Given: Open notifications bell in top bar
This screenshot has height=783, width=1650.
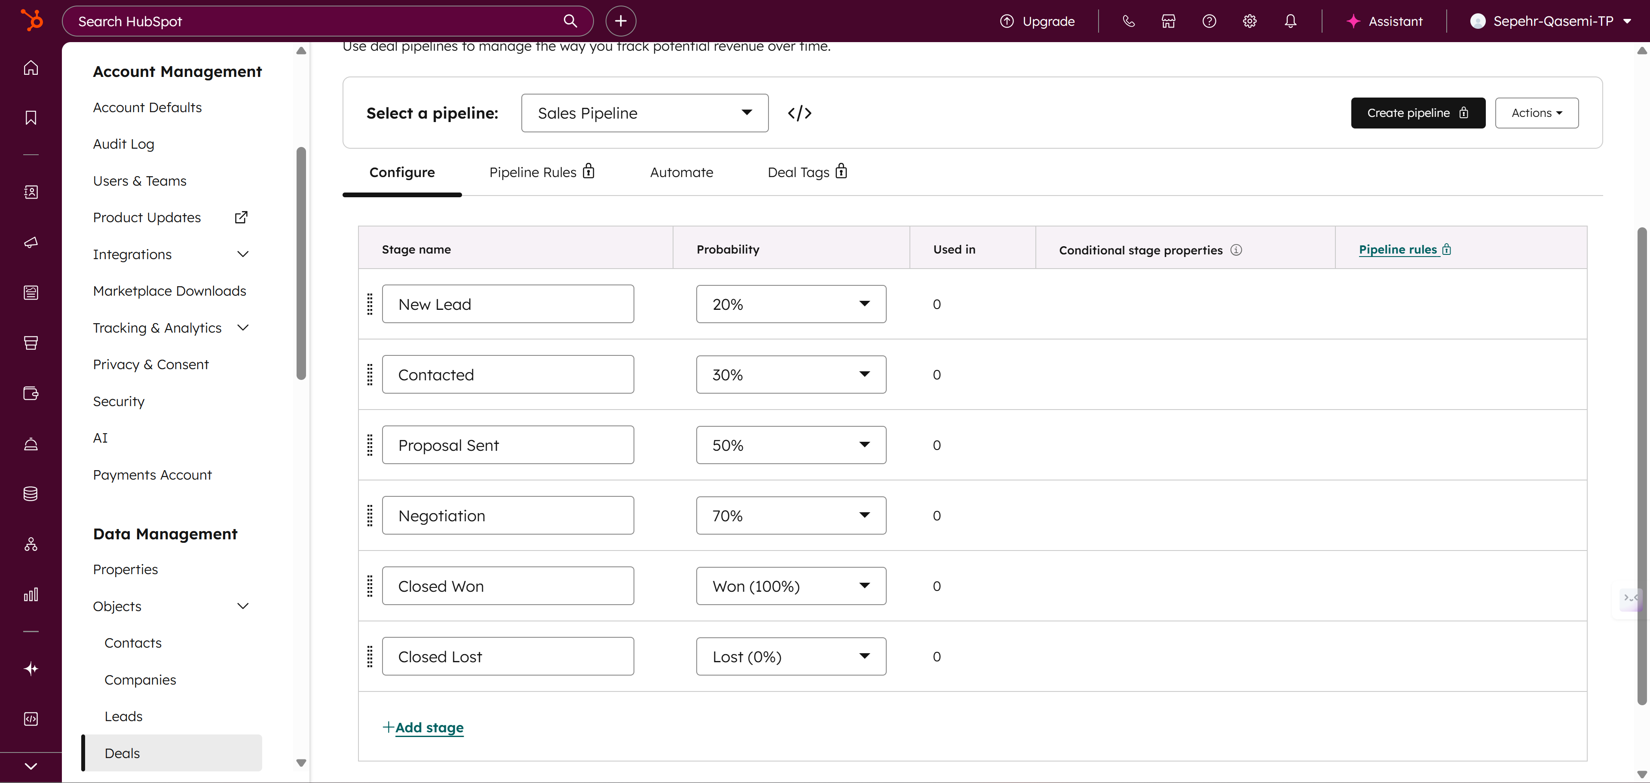Looking at the screenshot, I should [1290, 21].
